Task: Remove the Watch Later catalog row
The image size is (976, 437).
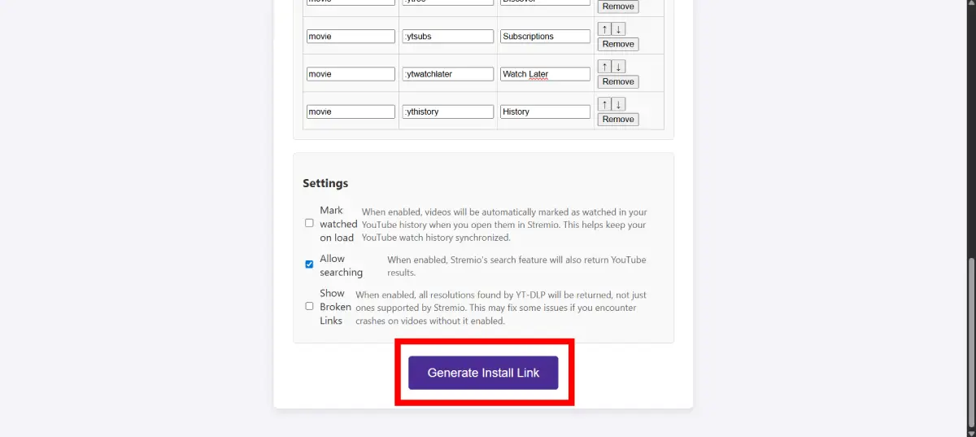Action: (x=618, y=81)
